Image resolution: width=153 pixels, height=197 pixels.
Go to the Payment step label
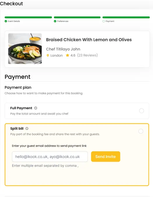(x=110, y=21)
